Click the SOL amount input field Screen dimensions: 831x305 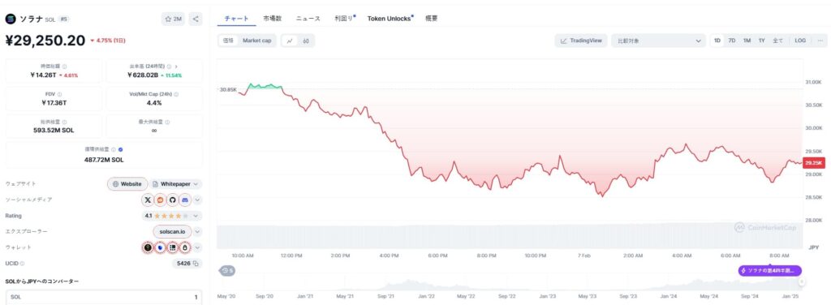pyautogui.click(x=104, y=297)
